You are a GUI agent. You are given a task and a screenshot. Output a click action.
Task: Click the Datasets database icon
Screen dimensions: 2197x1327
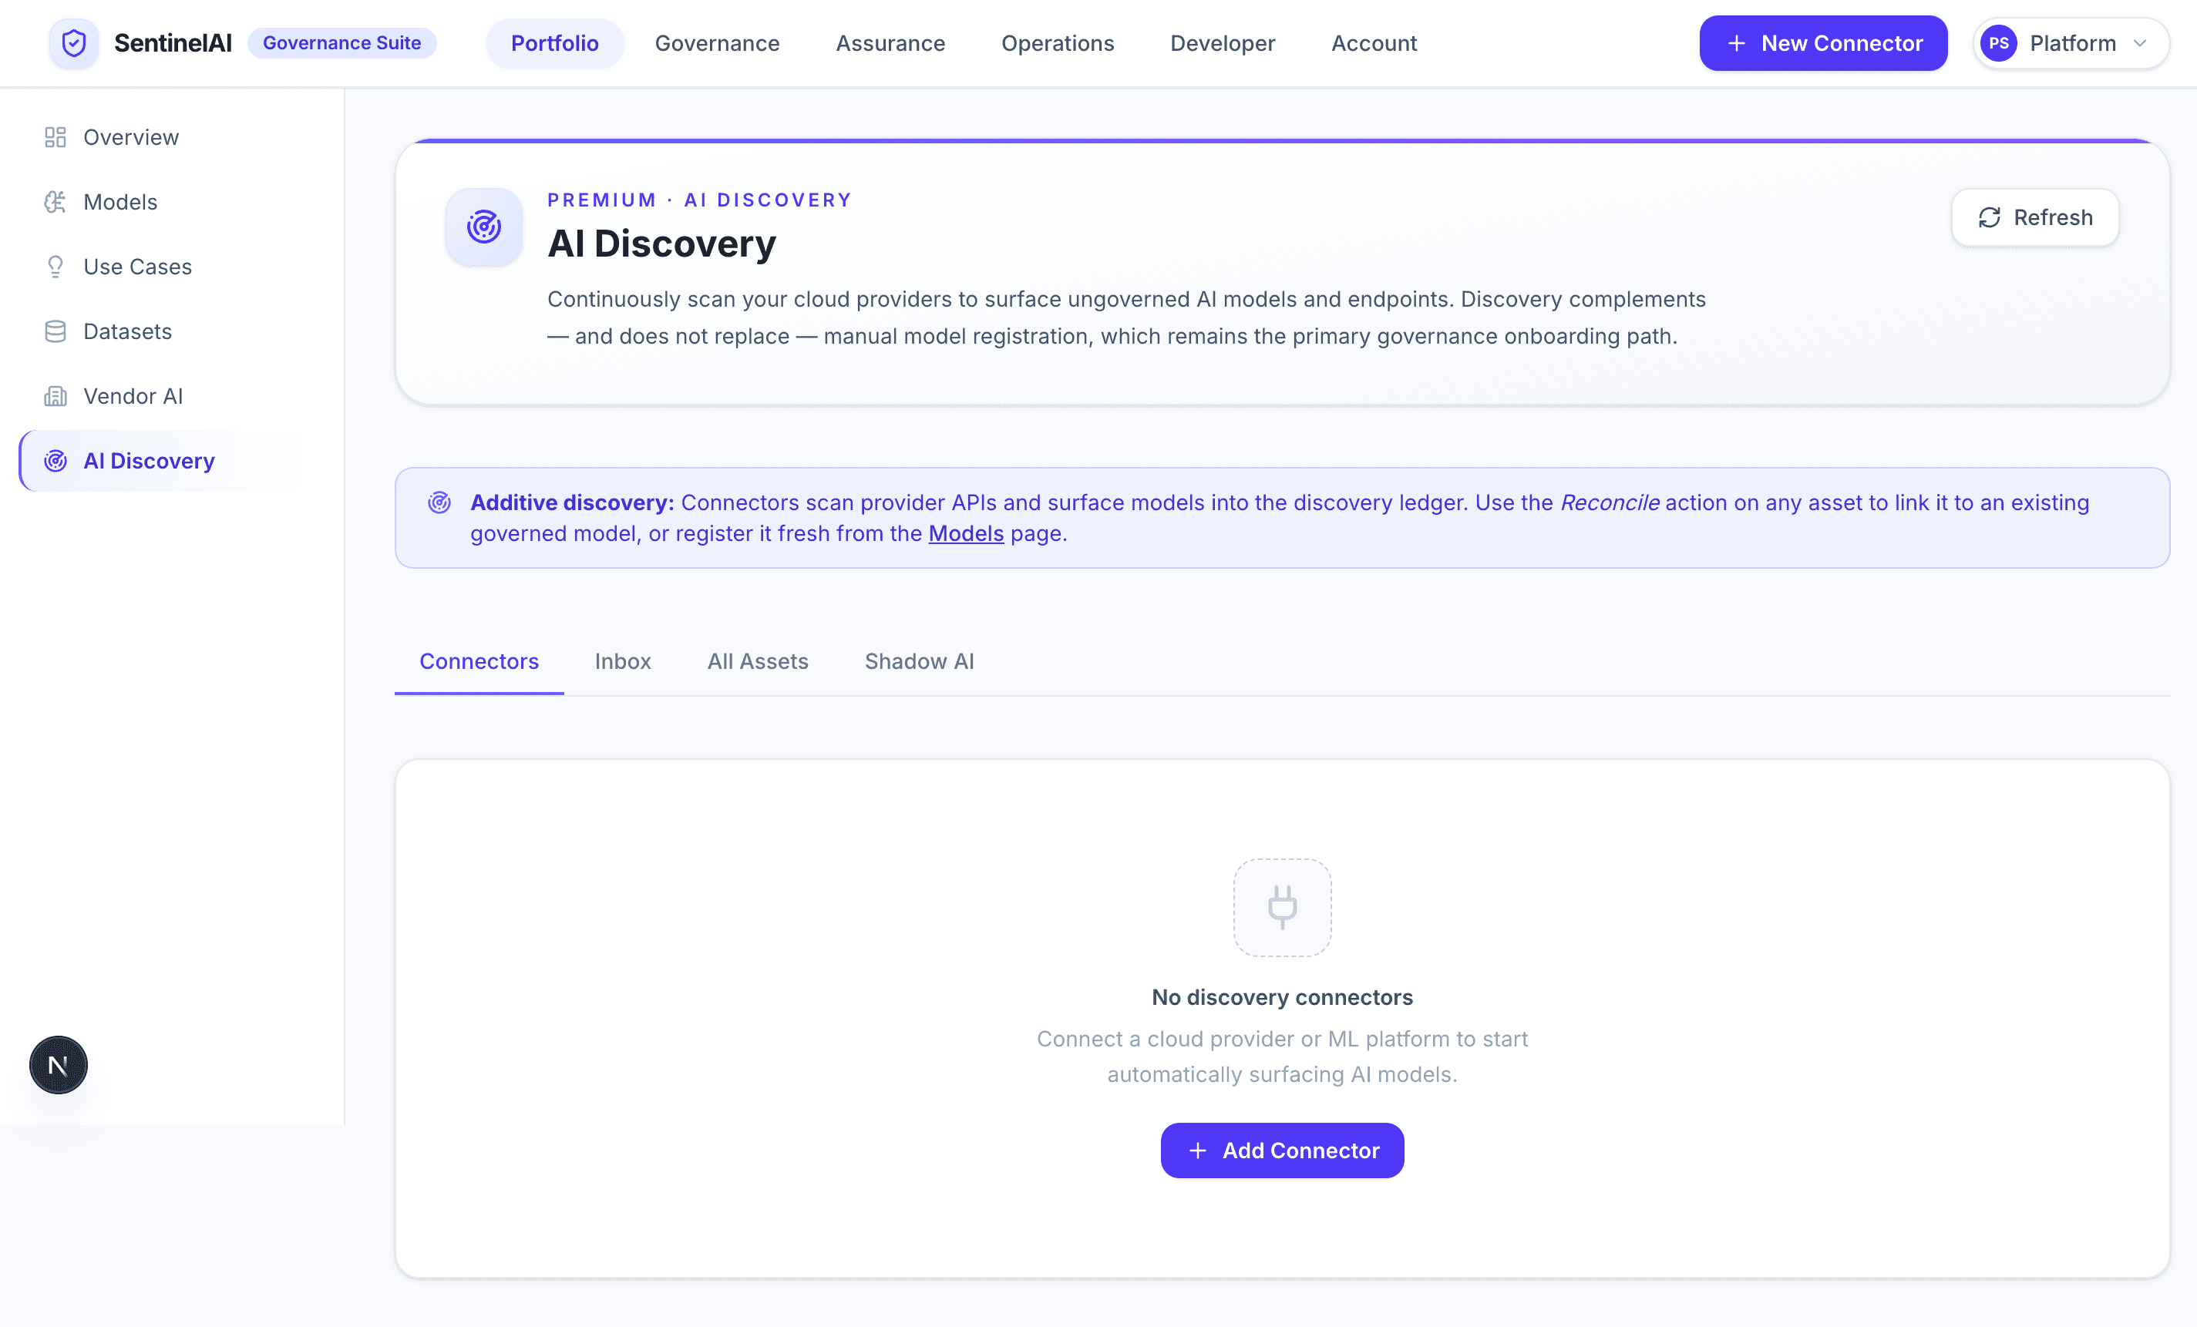pos(55,331)
